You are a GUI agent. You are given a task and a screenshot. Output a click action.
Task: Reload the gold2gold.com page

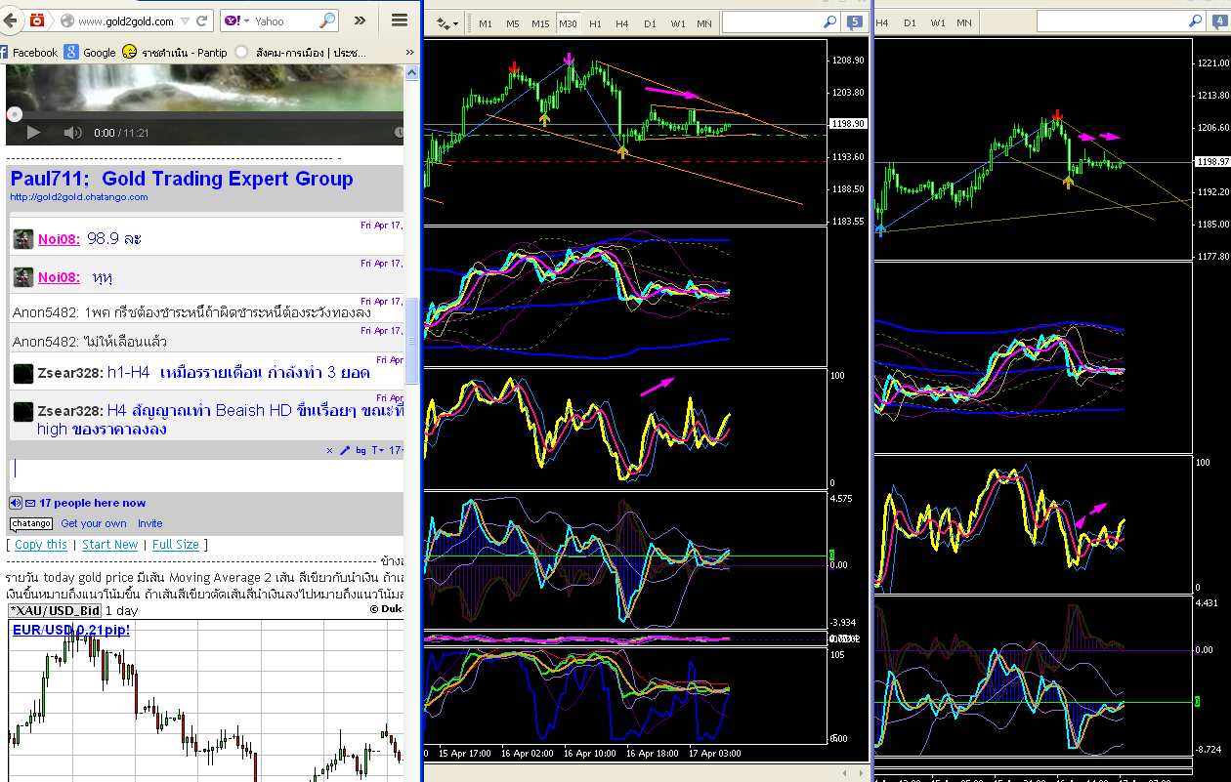point(202,21)
